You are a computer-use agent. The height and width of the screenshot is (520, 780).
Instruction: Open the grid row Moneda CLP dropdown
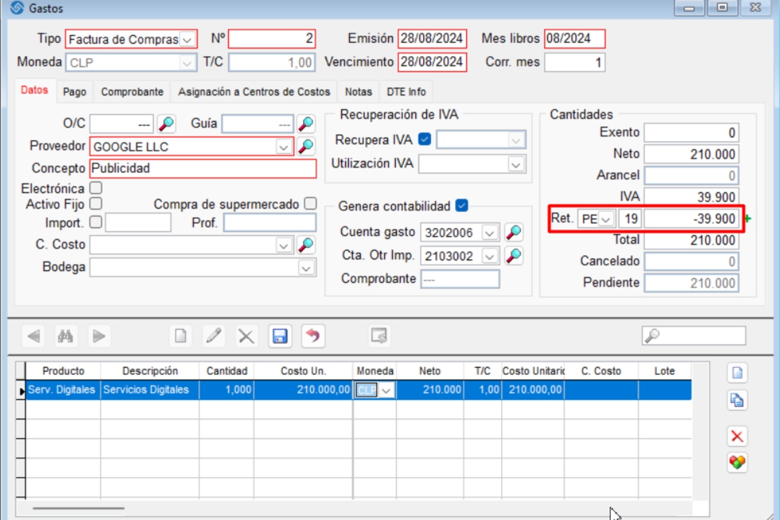[387, 390]
